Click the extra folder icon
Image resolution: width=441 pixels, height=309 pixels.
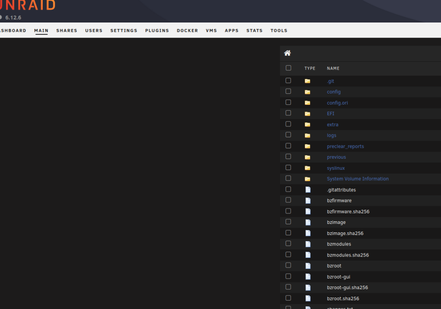(x=307, y=125)
